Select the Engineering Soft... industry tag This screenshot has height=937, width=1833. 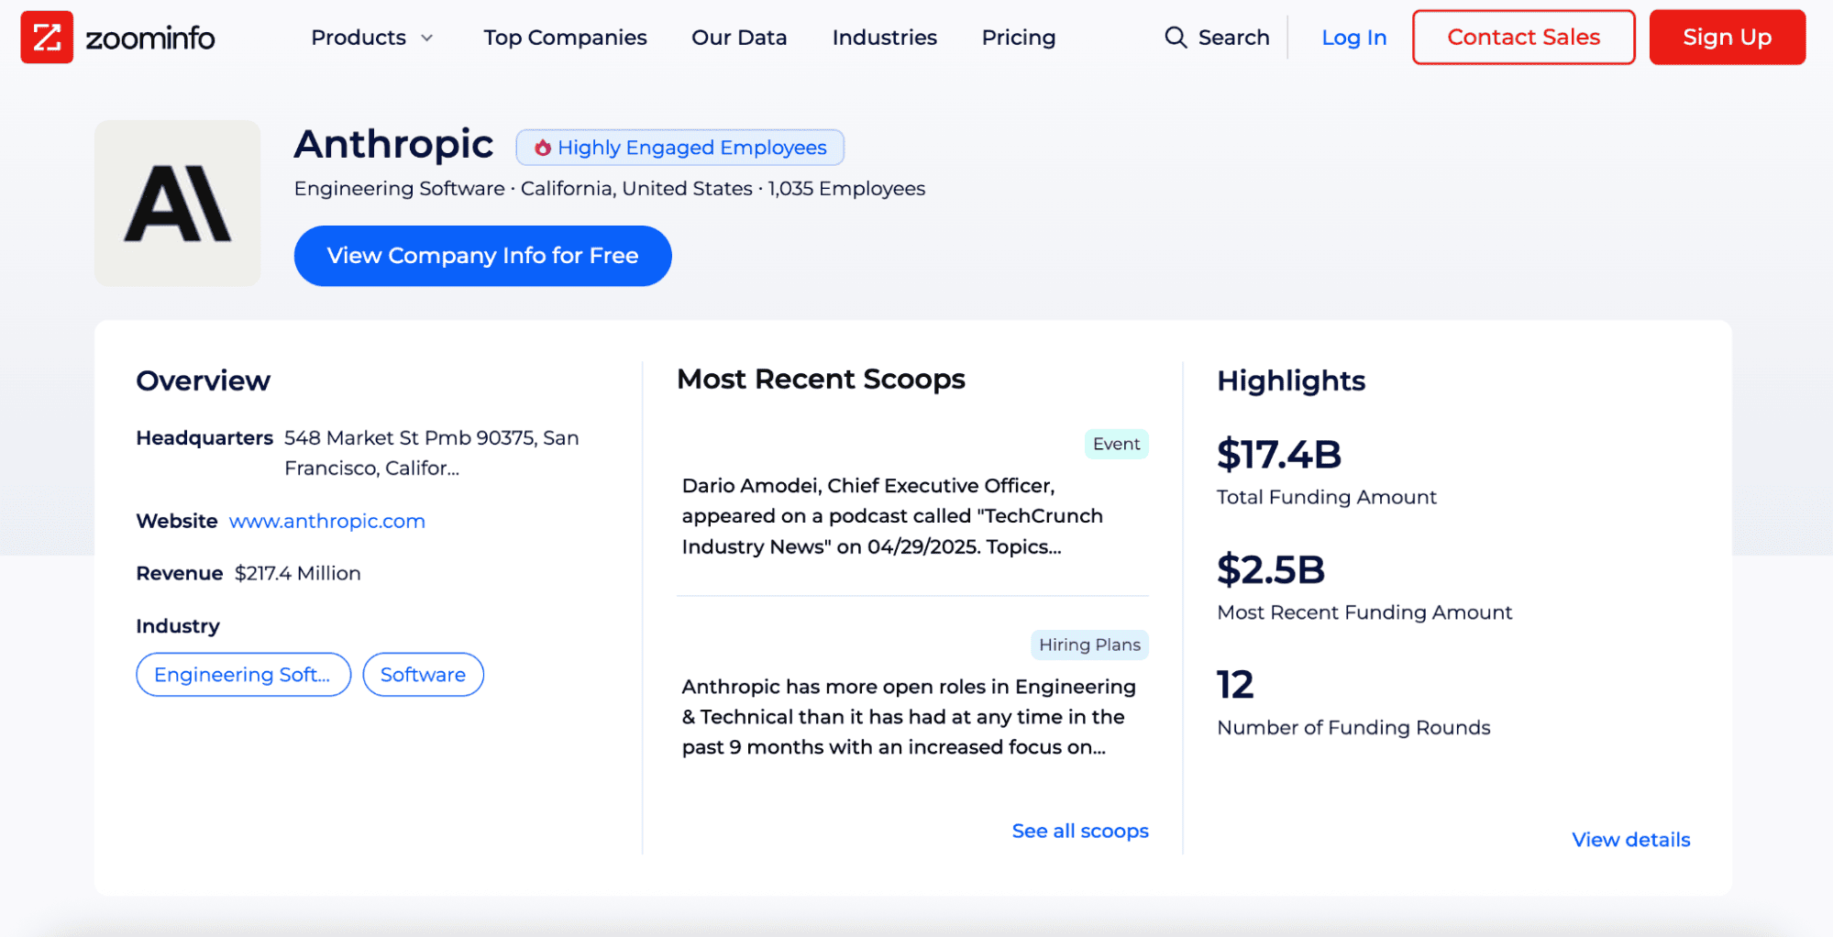243,675
